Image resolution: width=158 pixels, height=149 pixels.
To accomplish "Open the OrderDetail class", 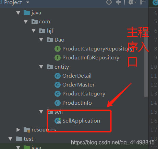I will tap(77, 76).
